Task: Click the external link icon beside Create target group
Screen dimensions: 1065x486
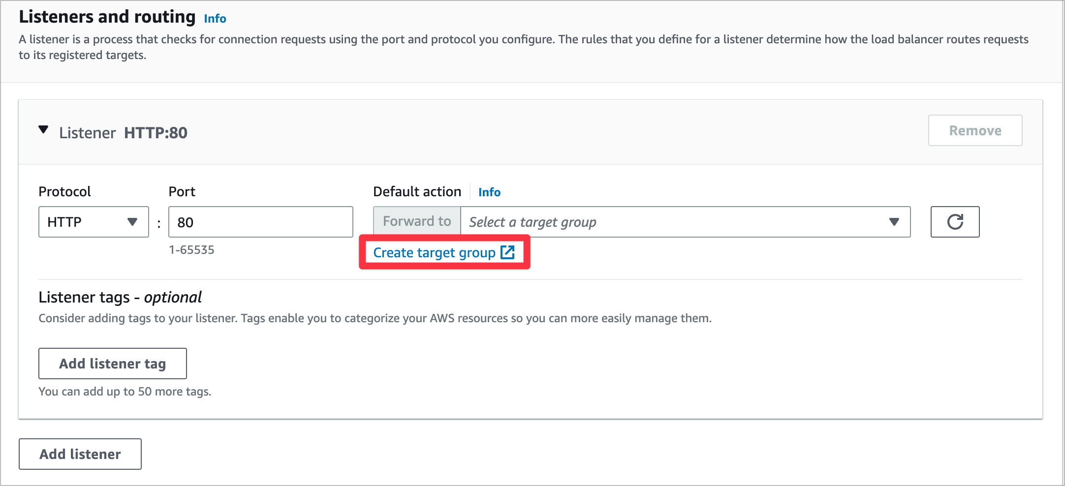Action: pyautogui.click(x=507, y=252)
